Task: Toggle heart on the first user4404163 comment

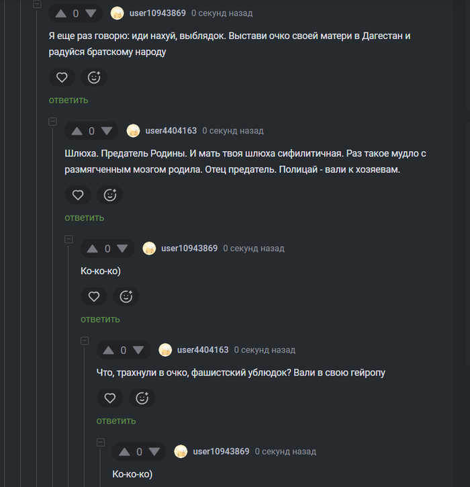Action: (x=78, y=195)
